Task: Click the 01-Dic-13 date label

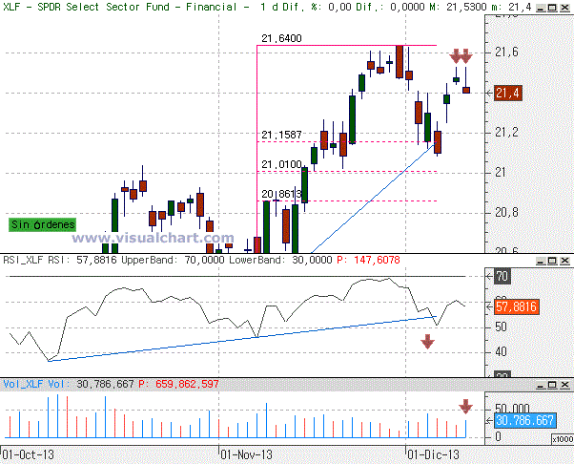Action: click(434, 454)
